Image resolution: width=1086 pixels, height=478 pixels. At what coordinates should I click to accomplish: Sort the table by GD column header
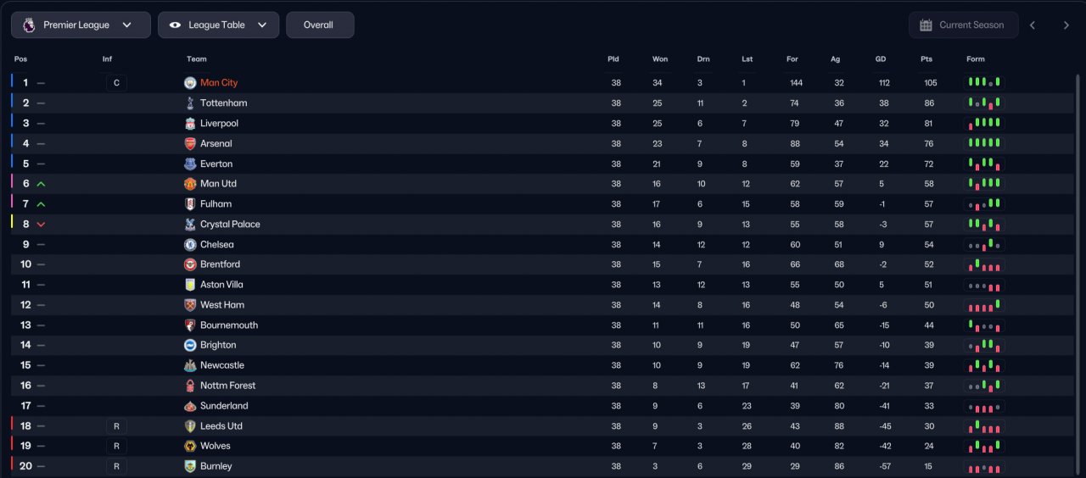click(881, 59)
